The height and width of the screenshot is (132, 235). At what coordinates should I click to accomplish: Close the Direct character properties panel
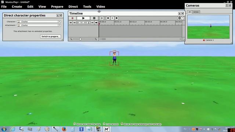(61, 15)
